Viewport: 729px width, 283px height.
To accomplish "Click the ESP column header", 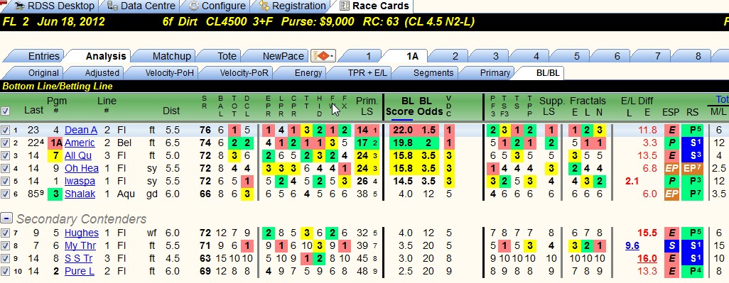I will [x=671, y=112].
